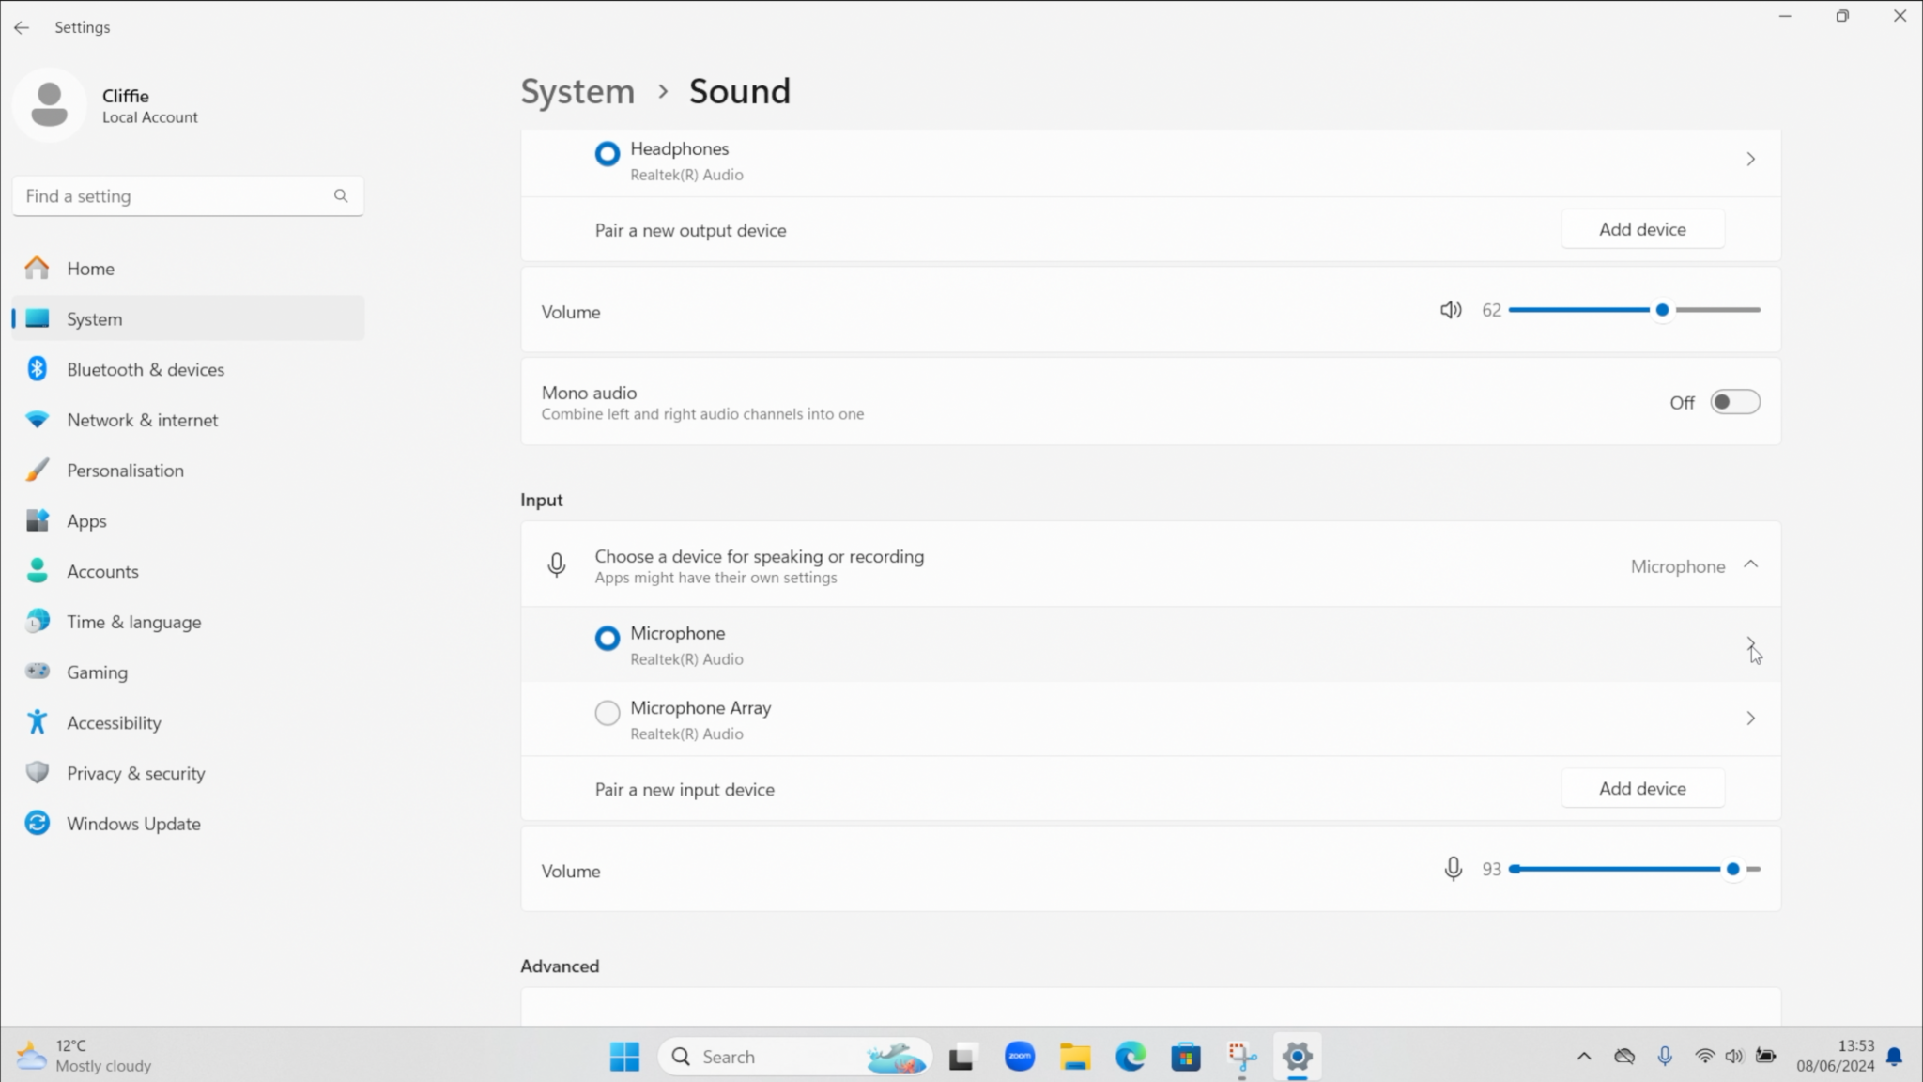Adjust the output Volume slider

pos(1661,309)
